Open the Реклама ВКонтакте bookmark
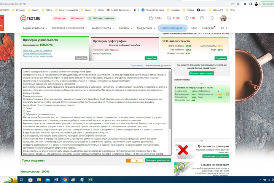Viewport: 274px width, 183px height. 153,10
